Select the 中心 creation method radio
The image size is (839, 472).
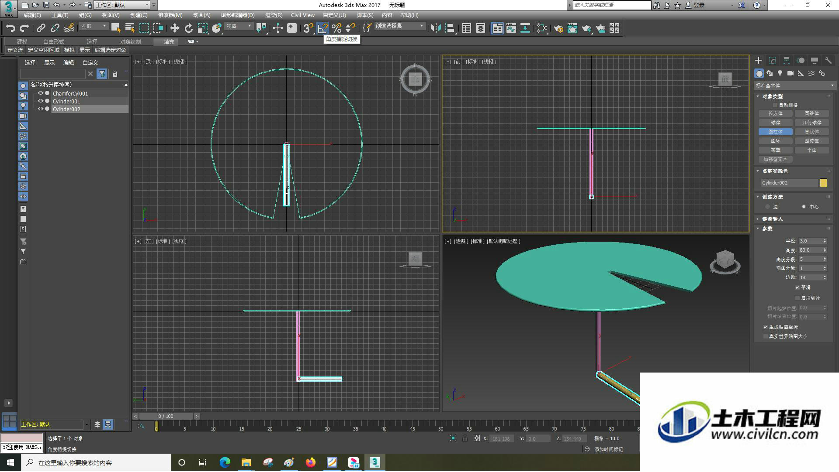[x=804, y=207]
